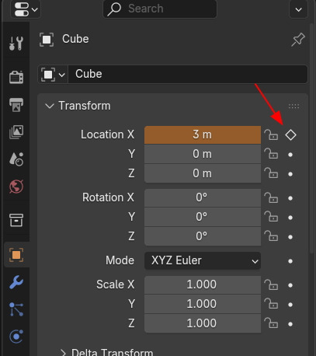Viewport: 316px width, 356px height.
Task: Open the Particles properties tab
Action: pyautogui.click(x=16, y=309)
